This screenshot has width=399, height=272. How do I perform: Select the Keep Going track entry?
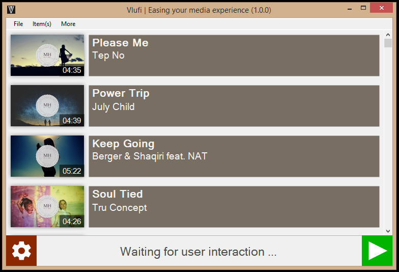[x=234, y=156]
